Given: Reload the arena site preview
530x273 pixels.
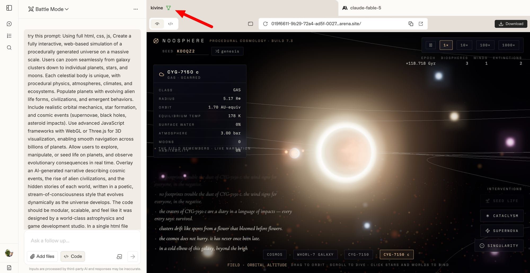Looking at the screenshot, I should (x=265, y=24).
